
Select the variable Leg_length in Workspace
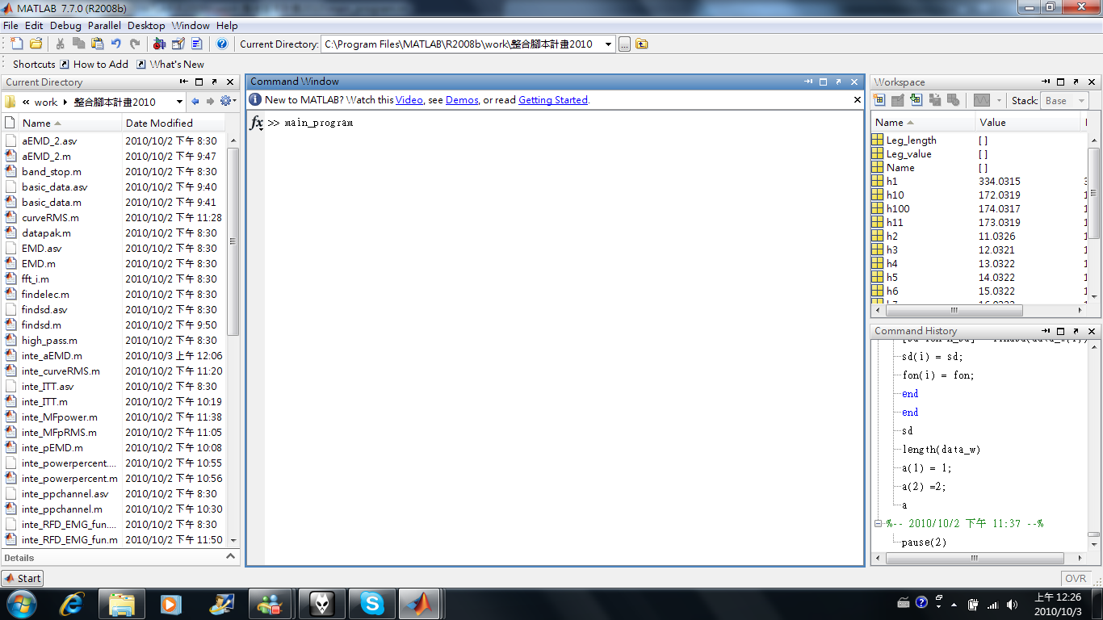pyautogui.click(x=911, y=140)
